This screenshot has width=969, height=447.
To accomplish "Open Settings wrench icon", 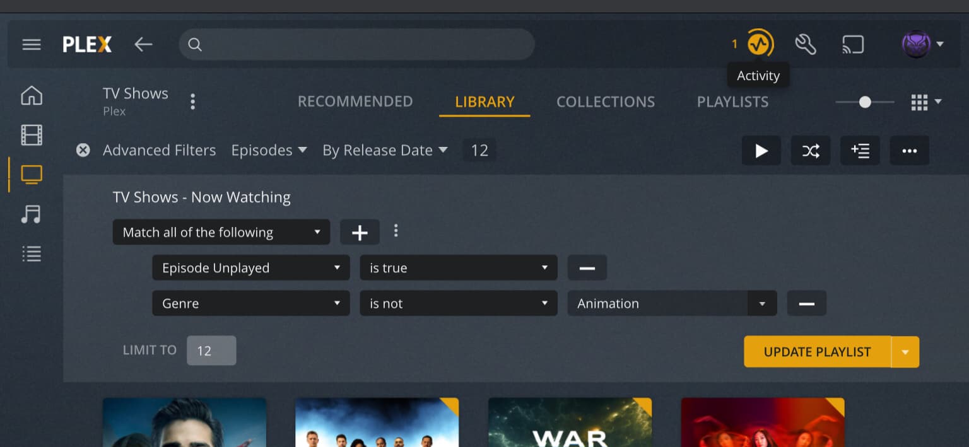I will pos(806,44).
